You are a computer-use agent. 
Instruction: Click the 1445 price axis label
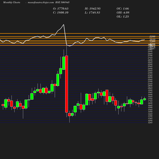pyautogui.click(x=150, y=114)
